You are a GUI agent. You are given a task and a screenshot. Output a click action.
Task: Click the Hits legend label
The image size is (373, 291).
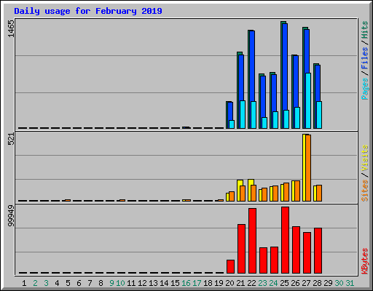pyautogui.click(x=364, y=30)
